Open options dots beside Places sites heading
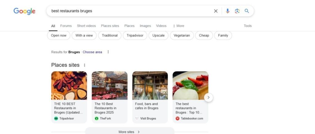This screenshot has width=315, height=134. coord(85,65)
